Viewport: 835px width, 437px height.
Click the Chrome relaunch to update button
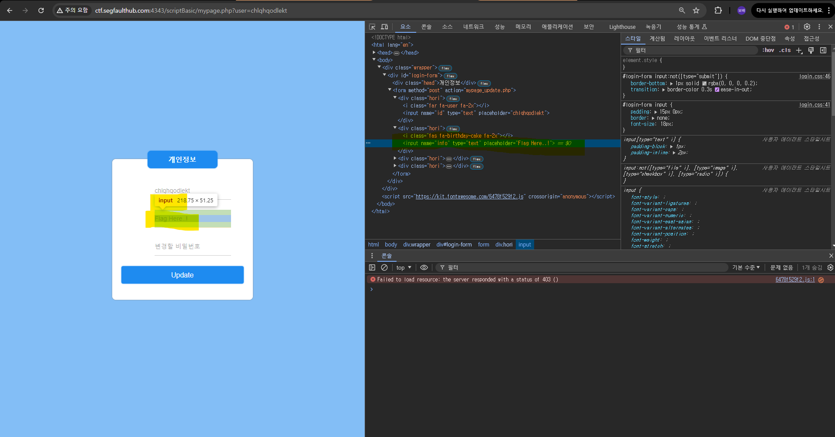tap(789, 10)
